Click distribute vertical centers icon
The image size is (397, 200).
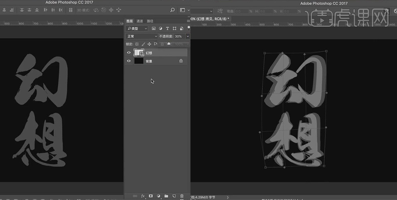(x=29, y=10)
